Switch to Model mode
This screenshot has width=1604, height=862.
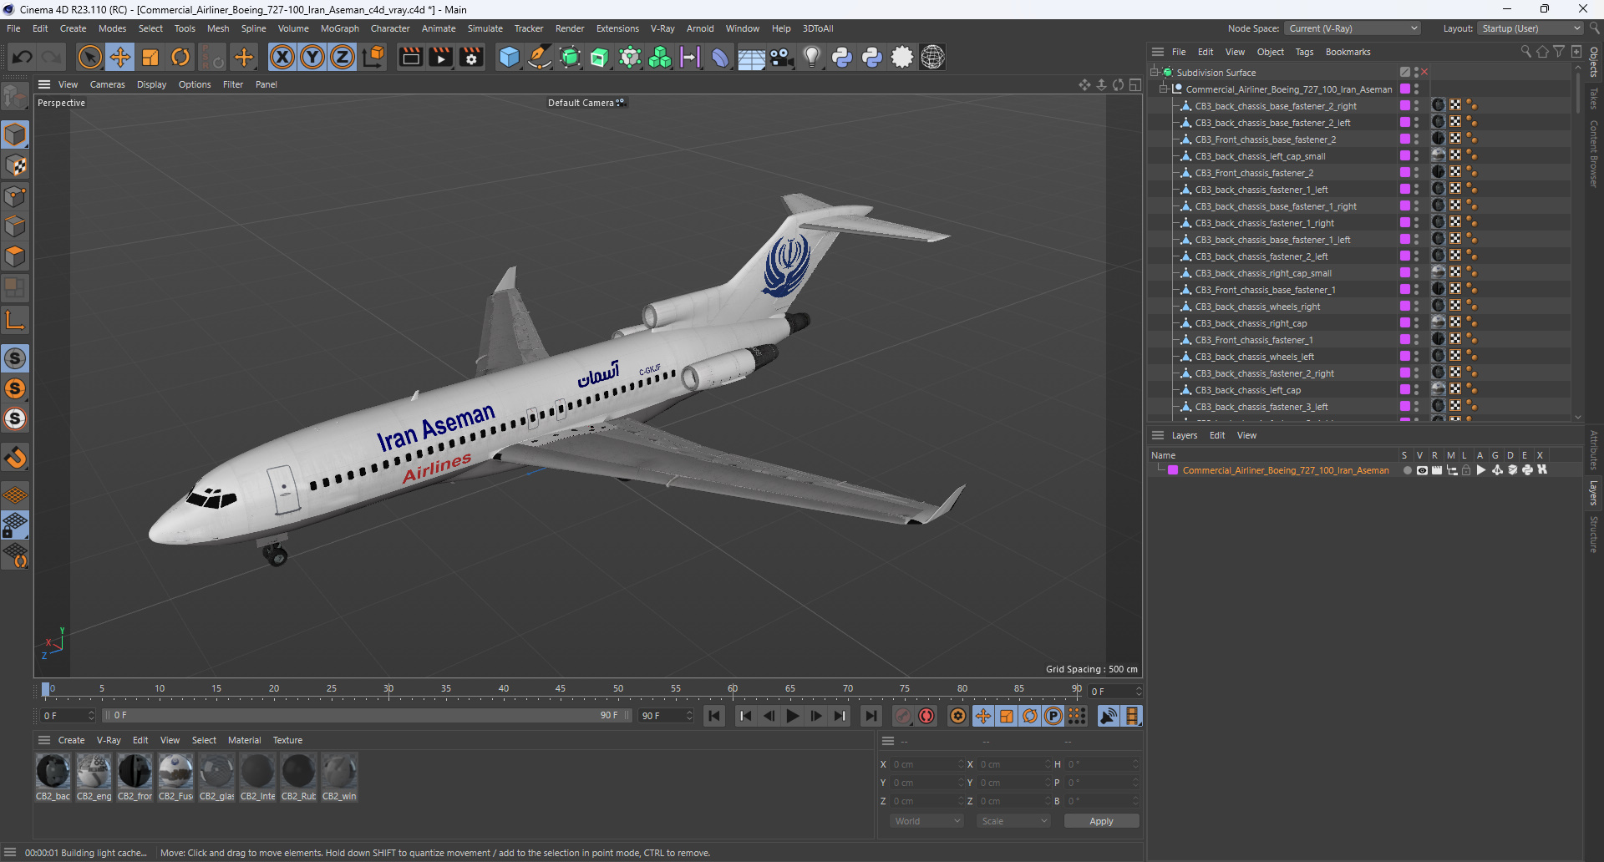[x=15, y=134]
